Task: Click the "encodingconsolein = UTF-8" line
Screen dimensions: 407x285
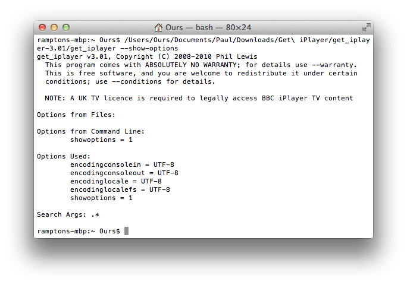Action: (x=122, y=164)
